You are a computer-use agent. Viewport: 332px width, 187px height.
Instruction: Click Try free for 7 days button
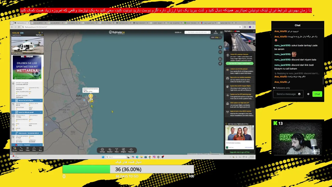point(240,63)
